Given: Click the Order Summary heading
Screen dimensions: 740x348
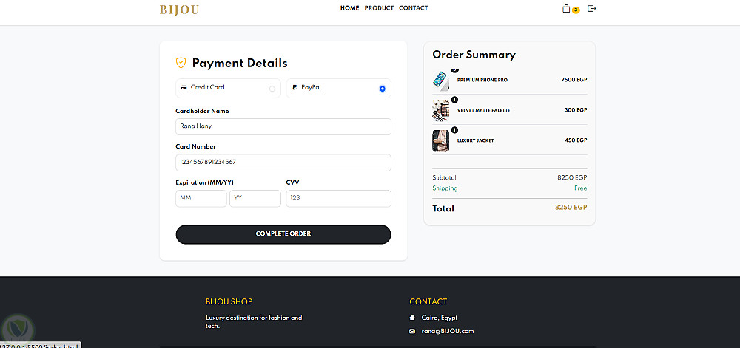Looking at the screenshot, I should pos(474,55).
